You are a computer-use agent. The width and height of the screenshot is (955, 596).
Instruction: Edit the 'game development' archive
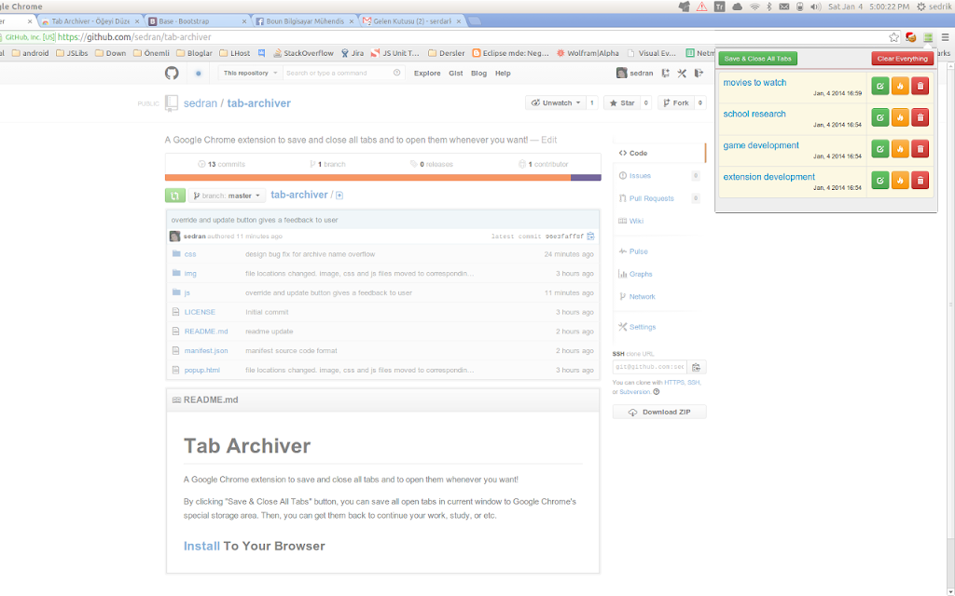point(880,149)
